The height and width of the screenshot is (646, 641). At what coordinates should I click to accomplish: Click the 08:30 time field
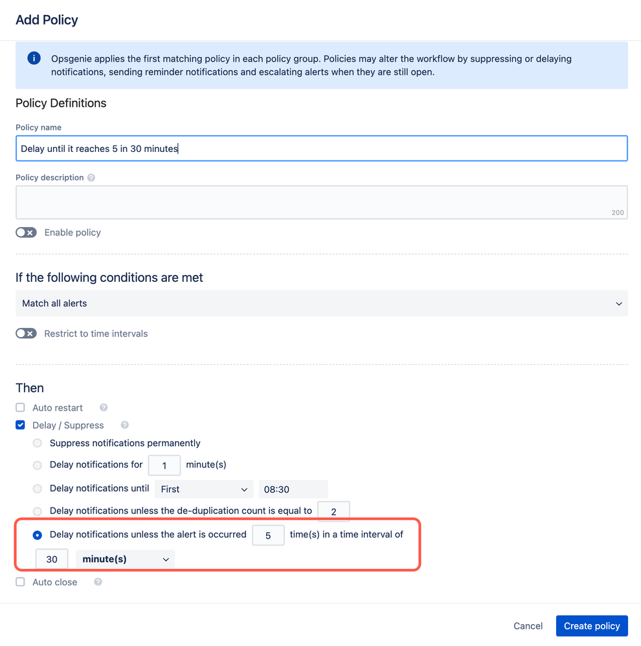click(x=293, y=489)
